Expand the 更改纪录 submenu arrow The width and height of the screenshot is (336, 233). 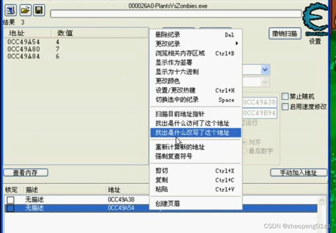(236, 42)
